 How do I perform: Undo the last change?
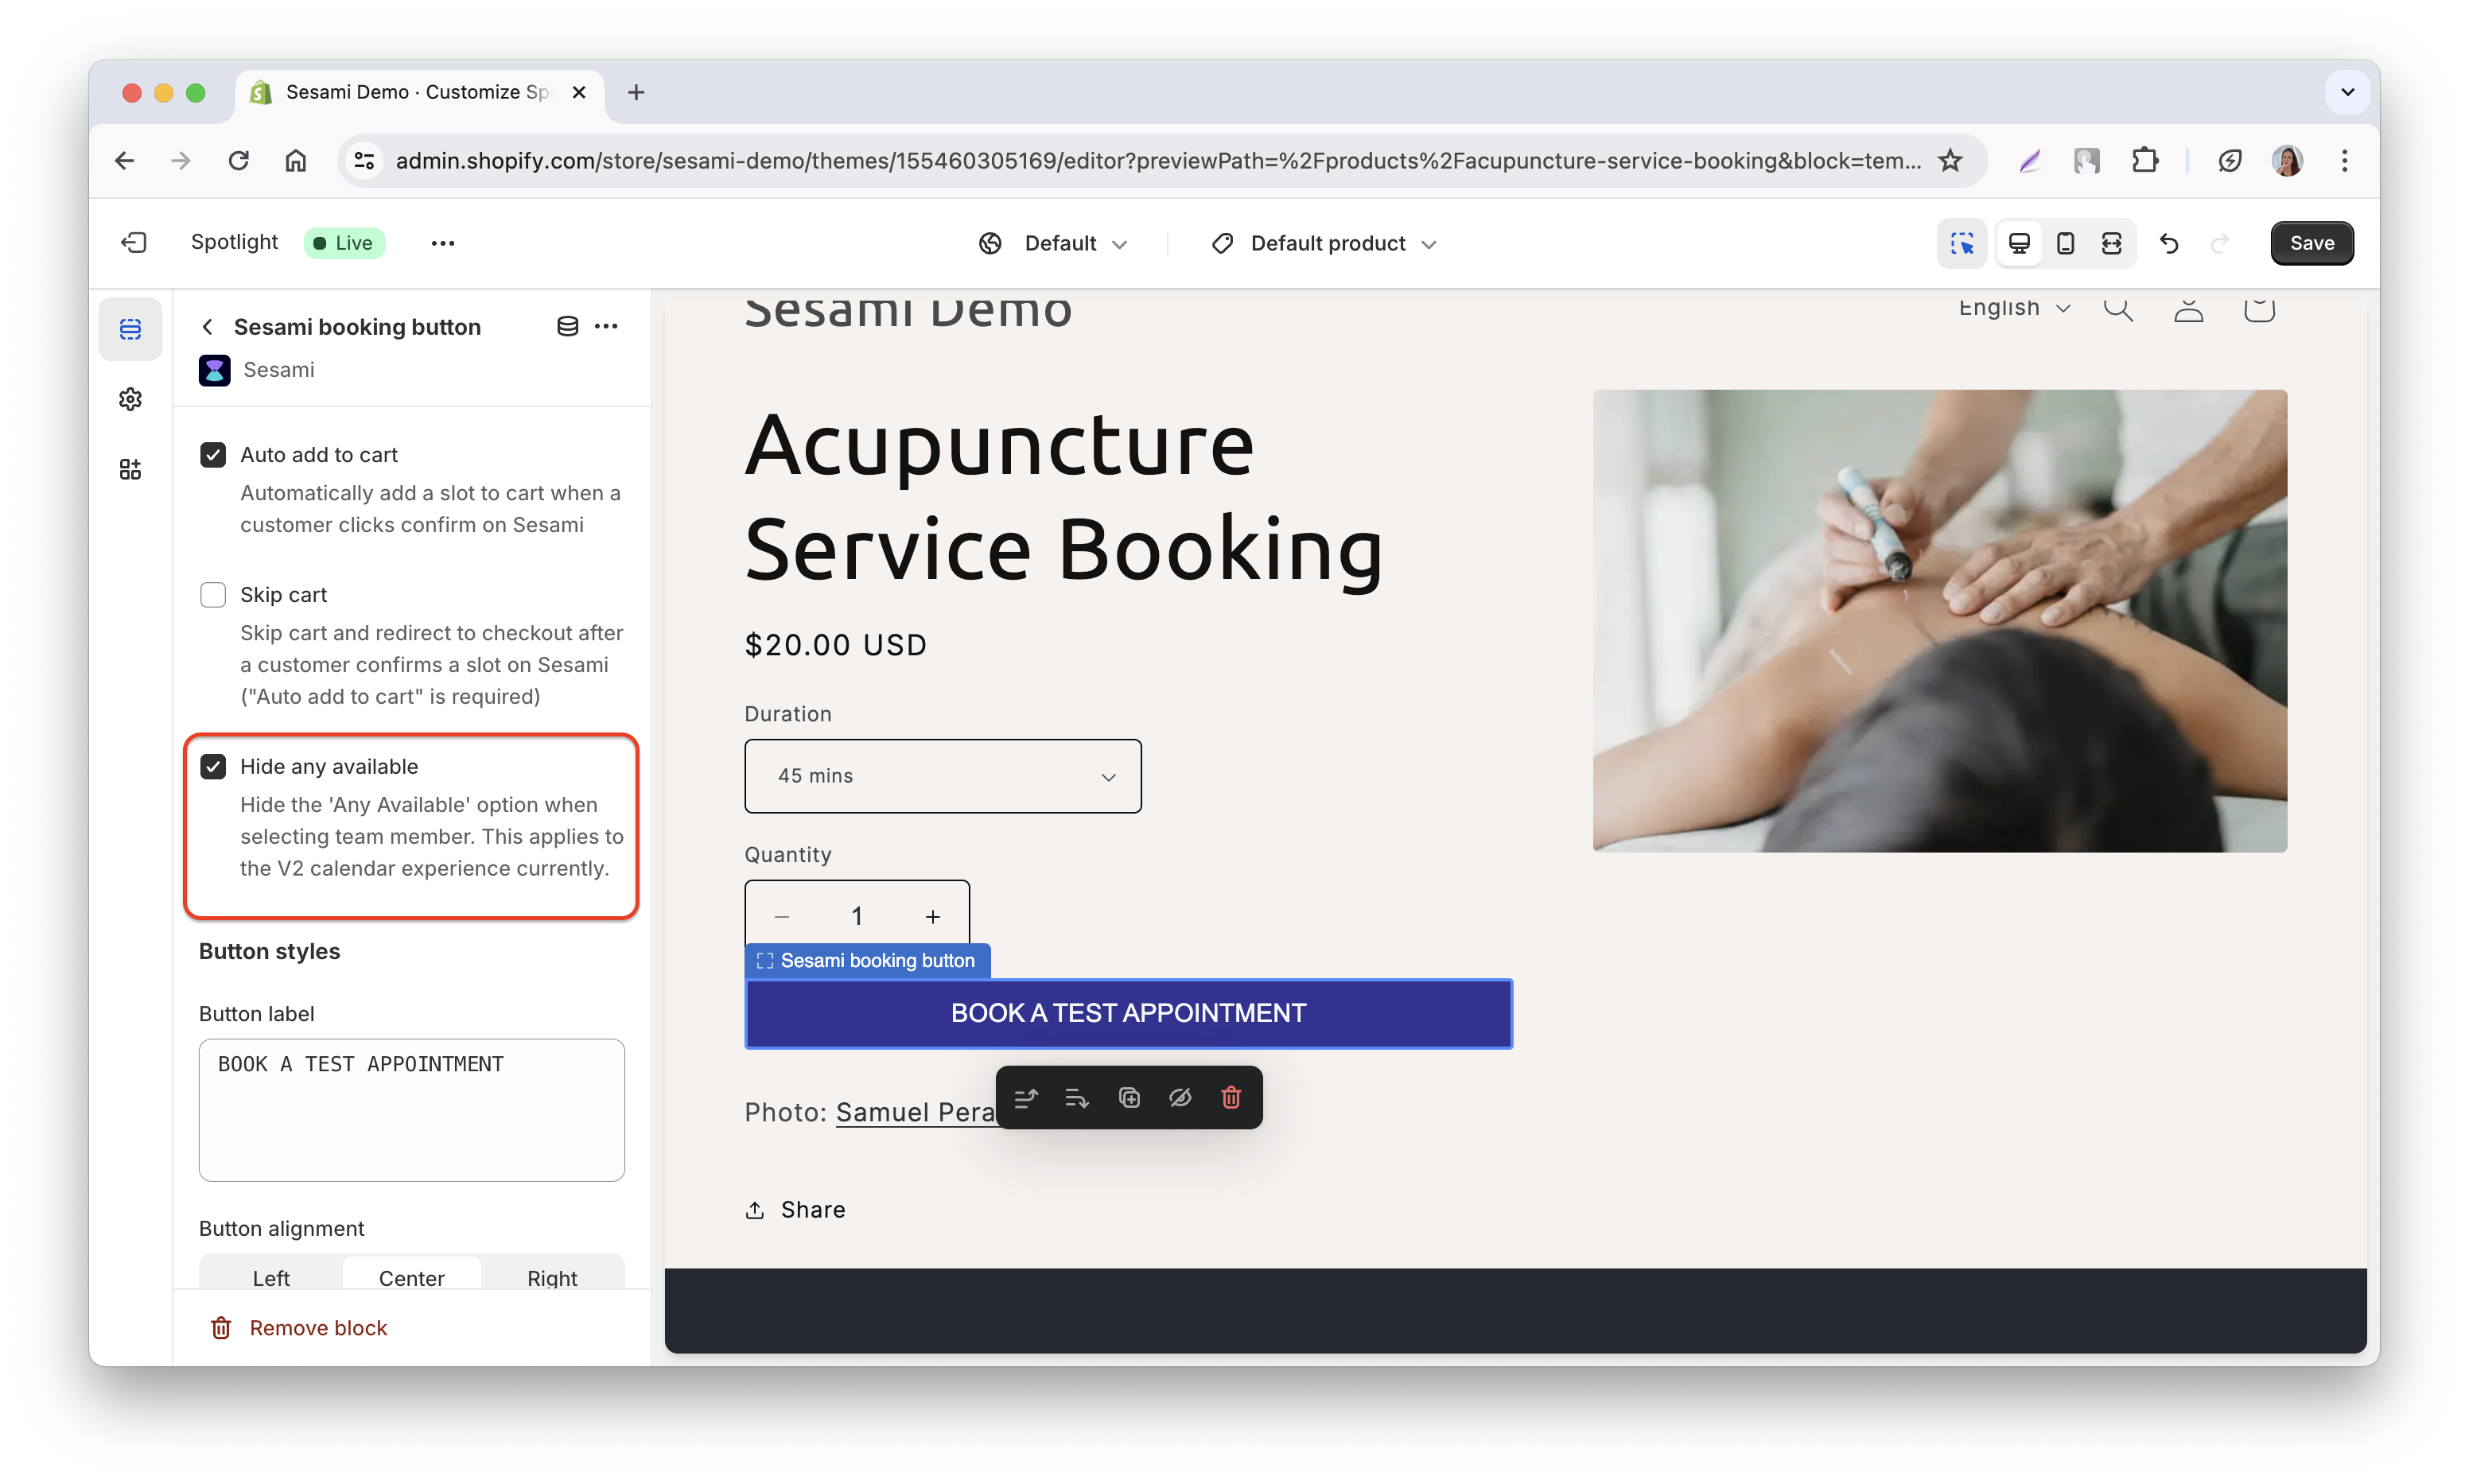(x=2169, y=243)
